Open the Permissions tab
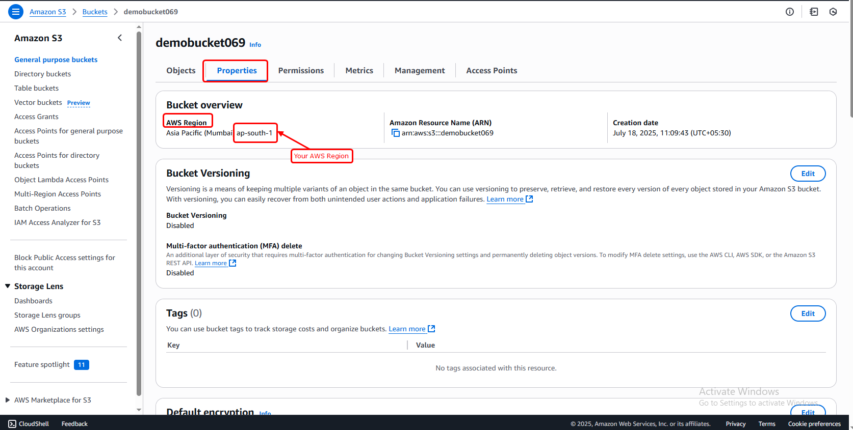 301,70
